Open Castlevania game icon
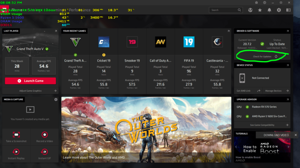Image resolution: width=300 pixels, height=168 pixels. (217, 42)
